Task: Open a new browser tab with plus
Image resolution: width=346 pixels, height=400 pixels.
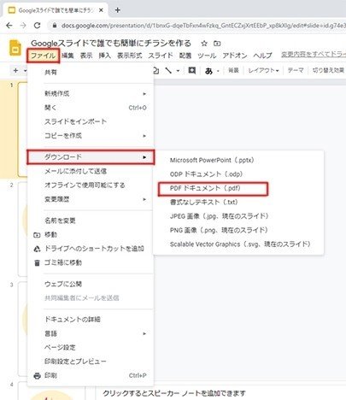Action: pos(118,10)
